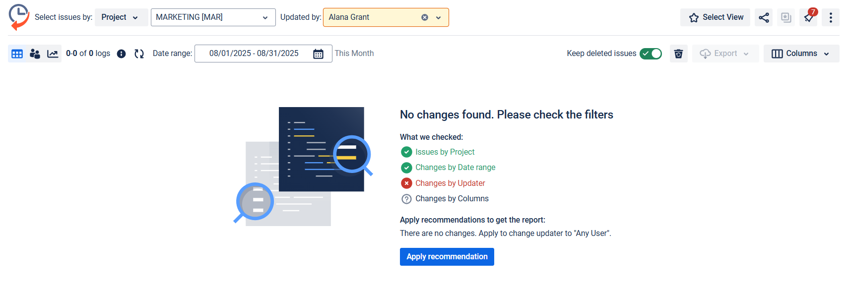The width and height of the screenshot is (848, 291).
Task: Open the notifications icon with badge 7
Action: (809, 17)
